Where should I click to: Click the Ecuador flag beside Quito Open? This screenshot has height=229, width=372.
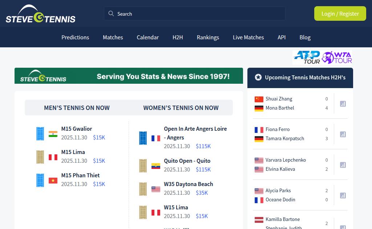point(156,166)
